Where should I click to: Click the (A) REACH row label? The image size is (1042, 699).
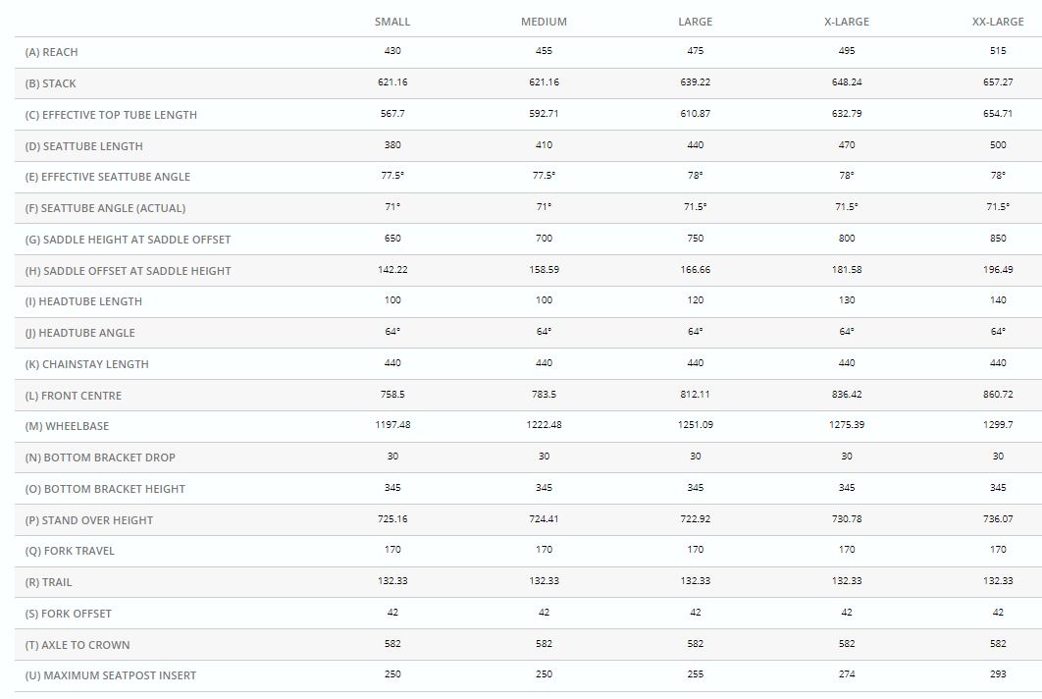tap(51, 52)
